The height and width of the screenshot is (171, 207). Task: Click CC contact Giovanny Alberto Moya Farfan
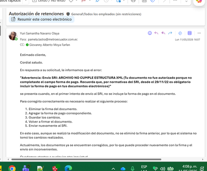pos(50,45)
